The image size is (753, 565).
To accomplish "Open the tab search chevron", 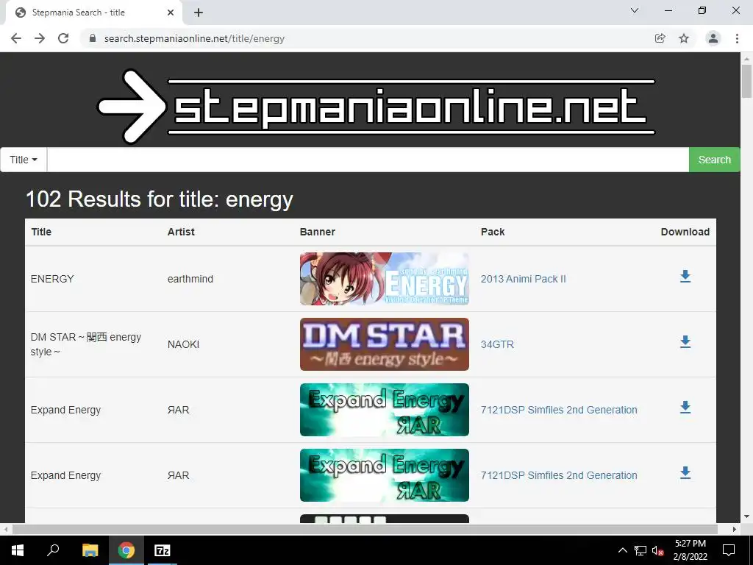I will (635, 10).
